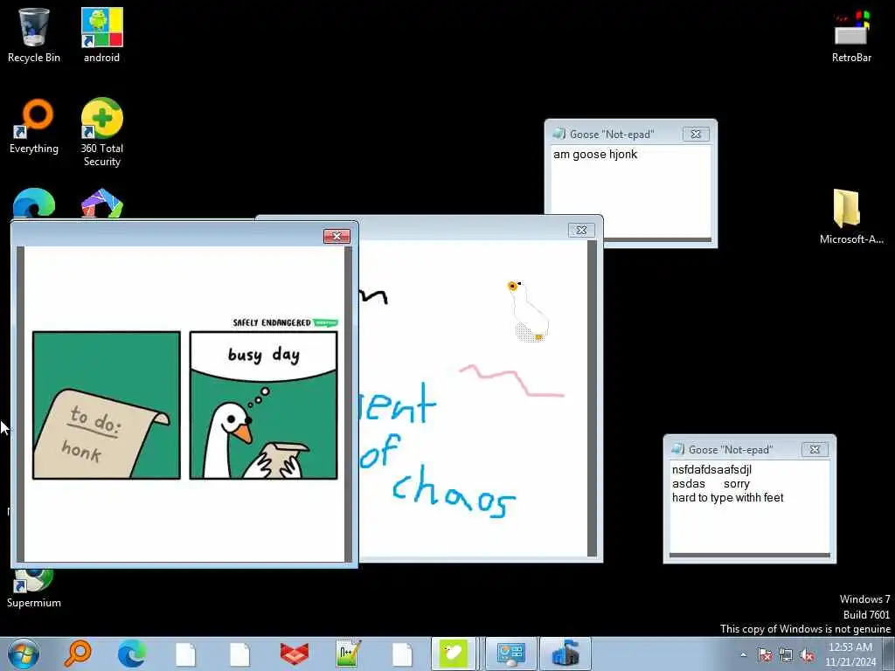Screen dimensions: 895x671
Task: Click the blank document icon left of red fox
Action: pos(239,654)
